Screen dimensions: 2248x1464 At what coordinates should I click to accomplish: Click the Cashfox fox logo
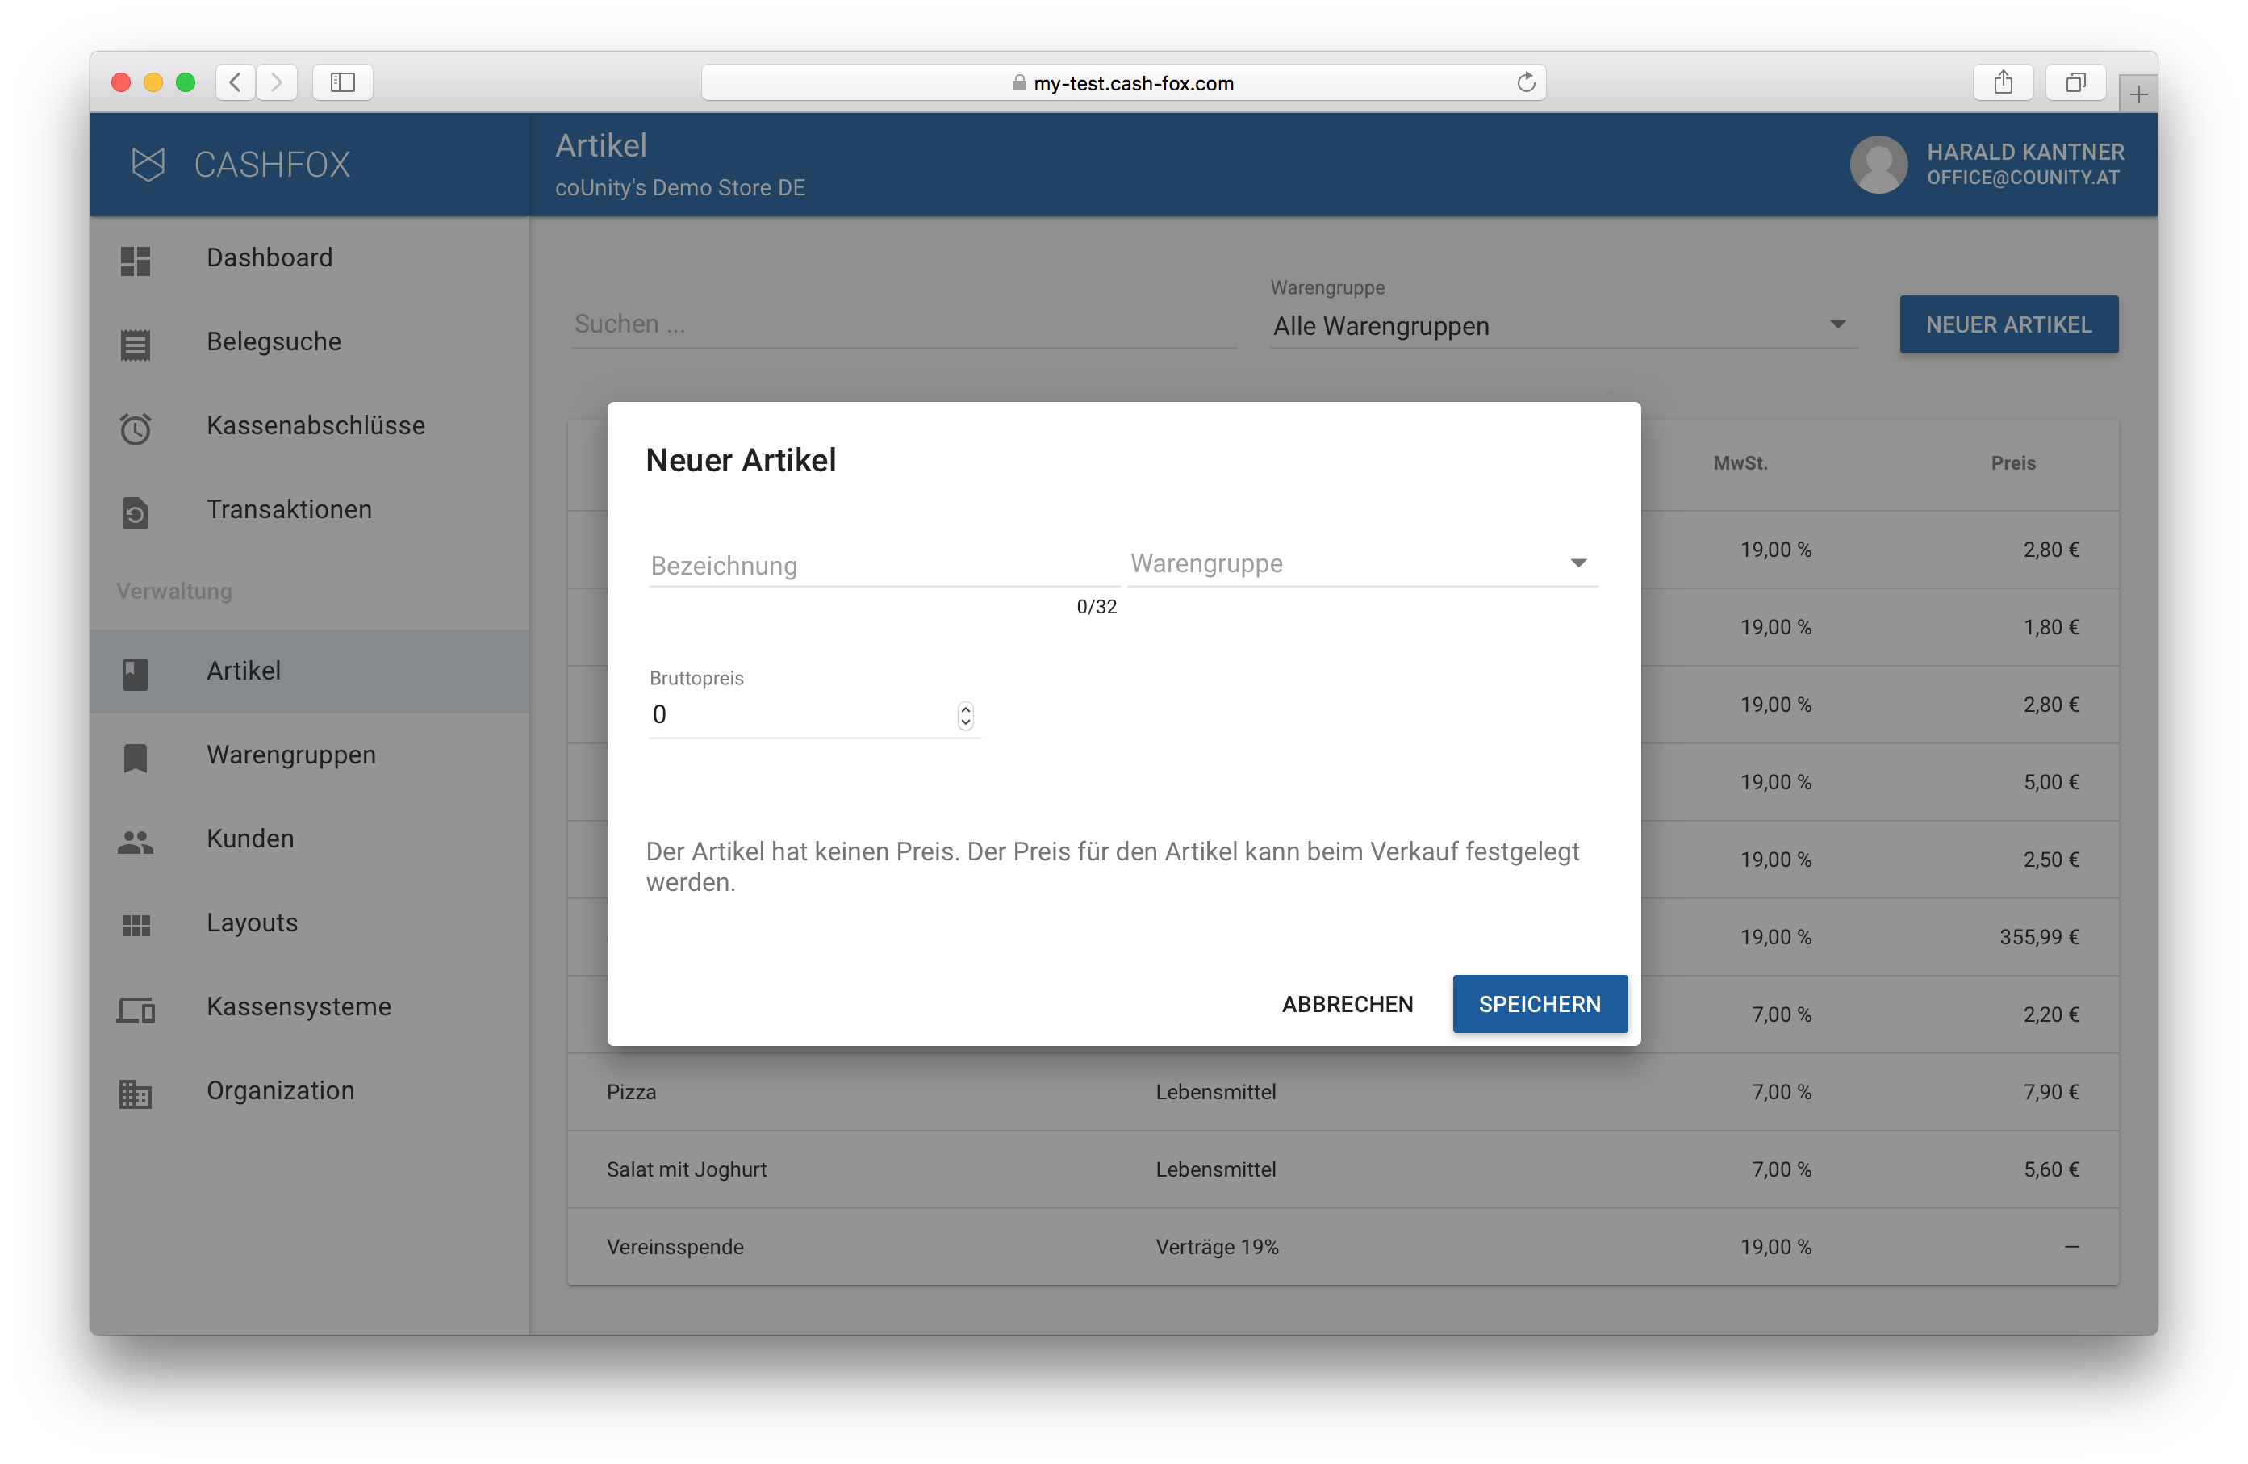coord(148,165)
